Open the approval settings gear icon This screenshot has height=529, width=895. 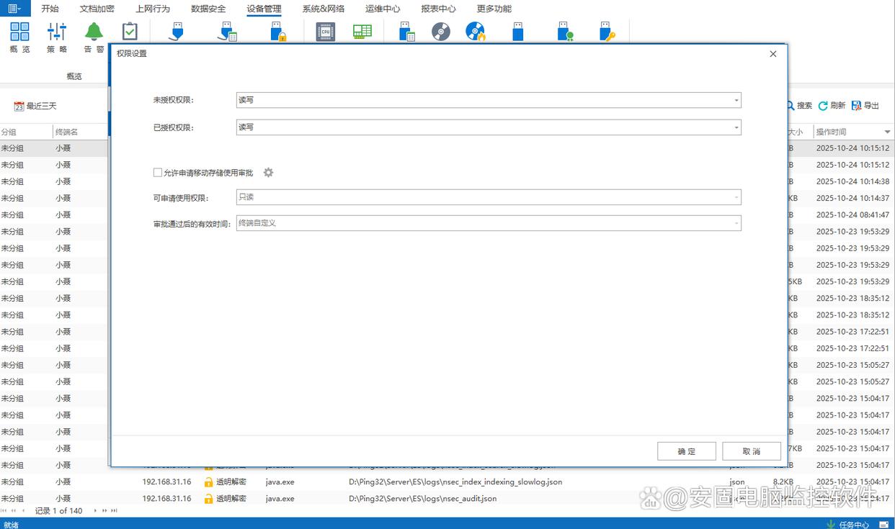tap(269, 173)
